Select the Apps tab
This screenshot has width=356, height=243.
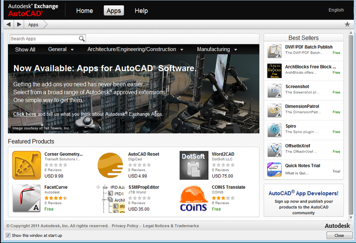coord(114,11)
